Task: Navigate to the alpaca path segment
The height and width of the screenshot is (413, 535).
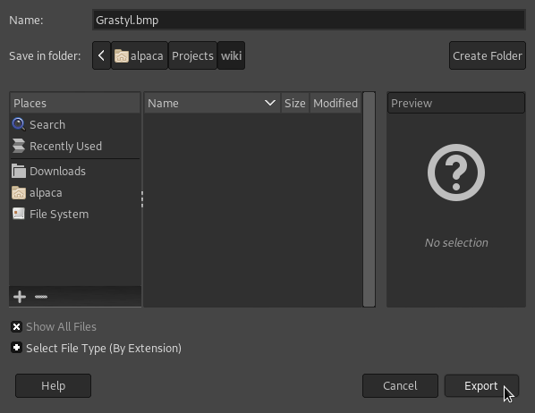Action: pyautogui.click(x=140, y=55)
